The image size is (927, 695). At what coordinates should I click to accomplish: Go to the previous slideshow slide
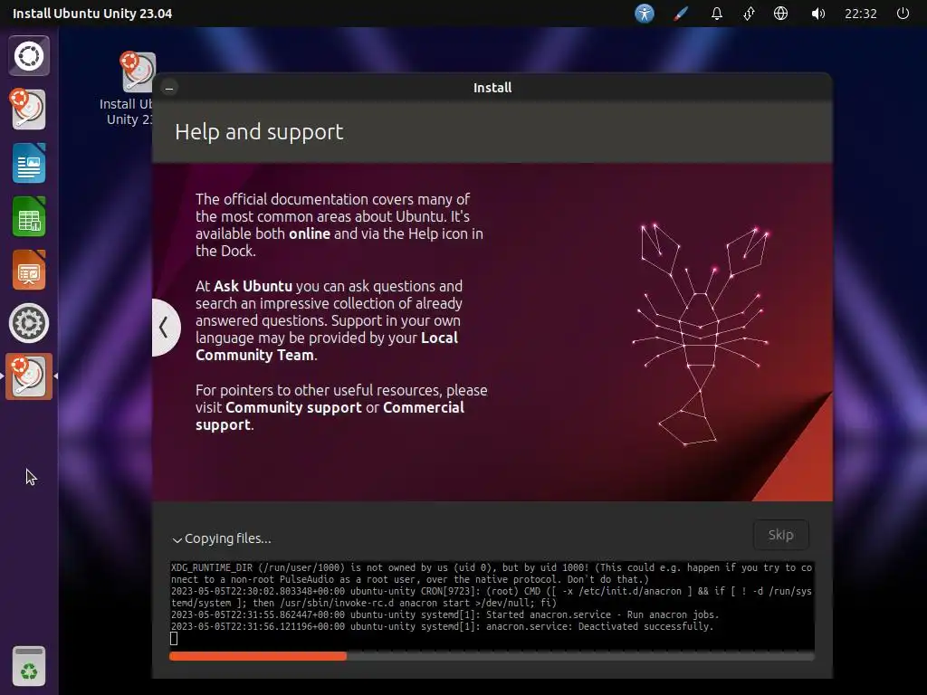[x=165, y=327]
